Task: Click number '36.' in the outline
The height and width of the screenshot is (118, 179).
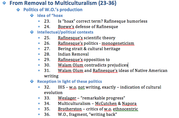Action: tap(47, 114)
